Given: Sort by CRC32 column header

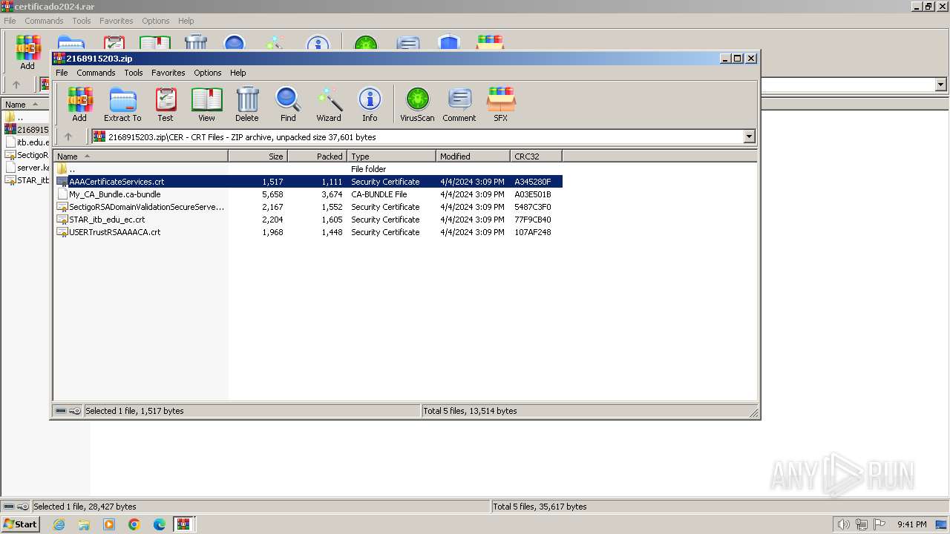Looking at the screenshot, I should click(x=536, y=156).
